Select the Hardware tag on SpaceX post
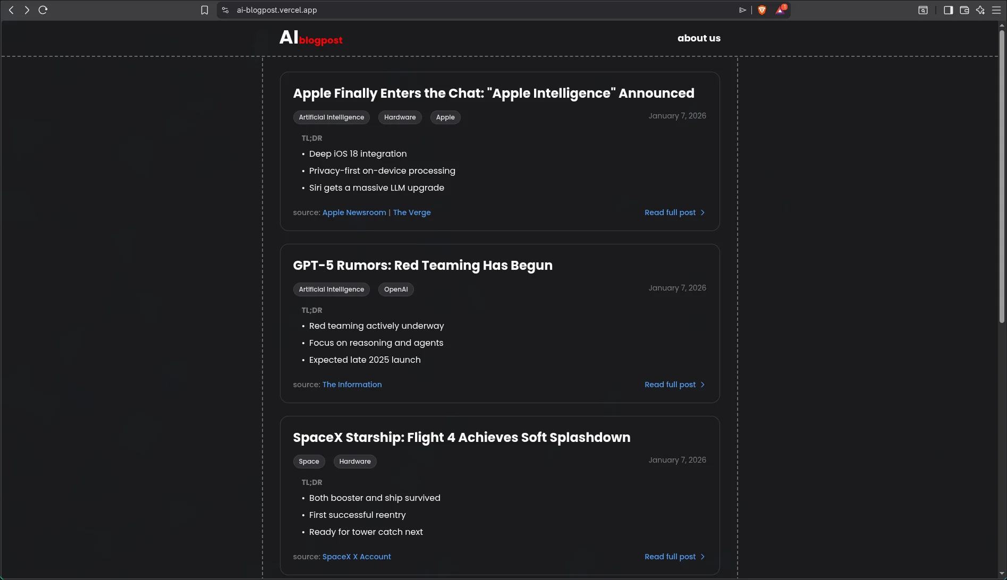Image resolution: width=1007 pixels, height=580 pixels. click(355, 462)
